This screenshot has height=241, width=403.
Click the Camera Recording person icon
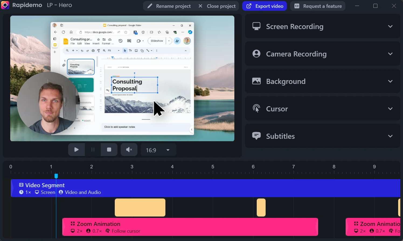click(x=256, y=53)
